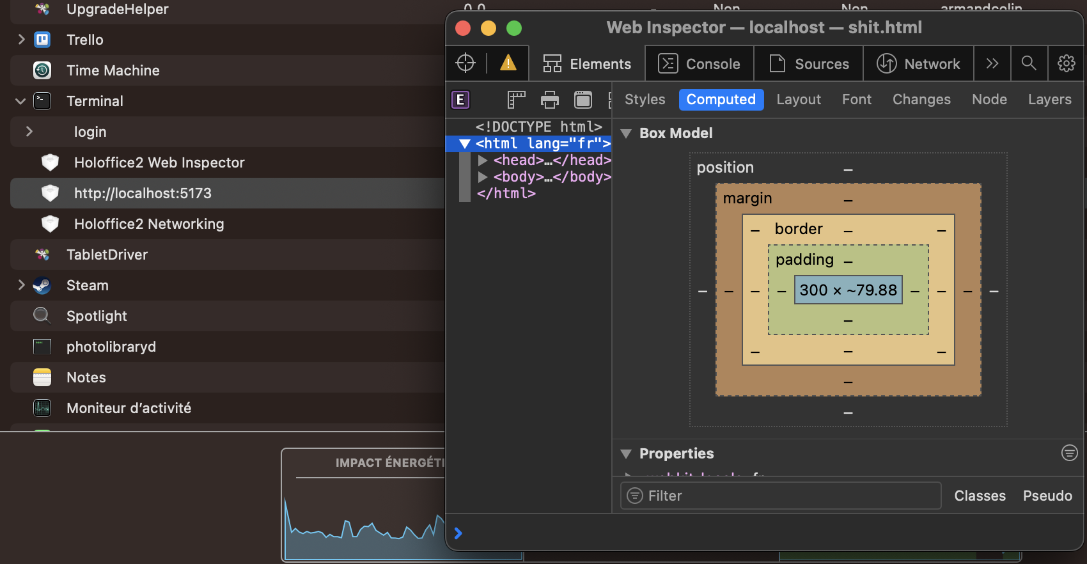This screenshot has height=564, width=1087.
Task: Click the margin label in box model
Action: pyautogui.click(x=747, y=198)
